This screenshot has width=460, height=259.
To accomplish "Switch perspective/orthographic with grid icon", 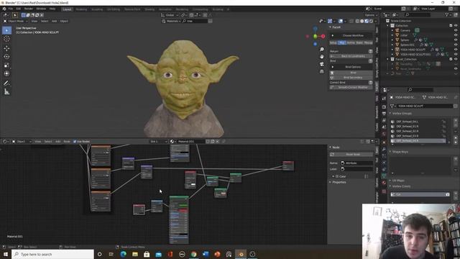I will pos(322,71).
